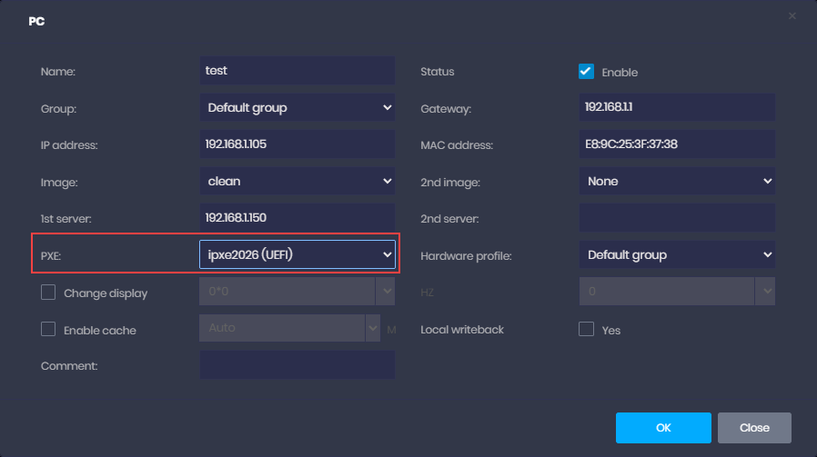Close dialog with the X icon

pos(792,15)
